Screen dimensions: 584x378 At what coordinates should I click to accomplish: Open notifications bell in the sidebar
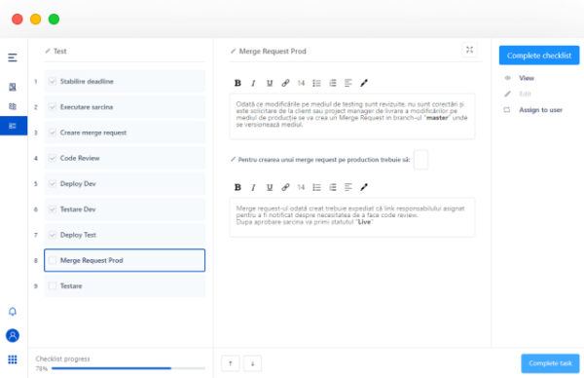(13, 312)
